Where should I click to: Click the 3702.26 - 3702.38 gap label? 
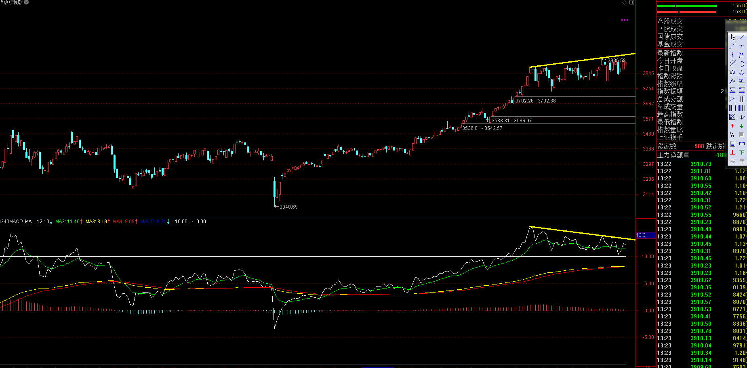pos(535,101)
